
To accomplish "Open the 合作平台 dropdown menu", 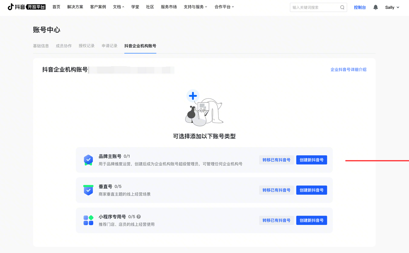I will click(x=224, y=7).
